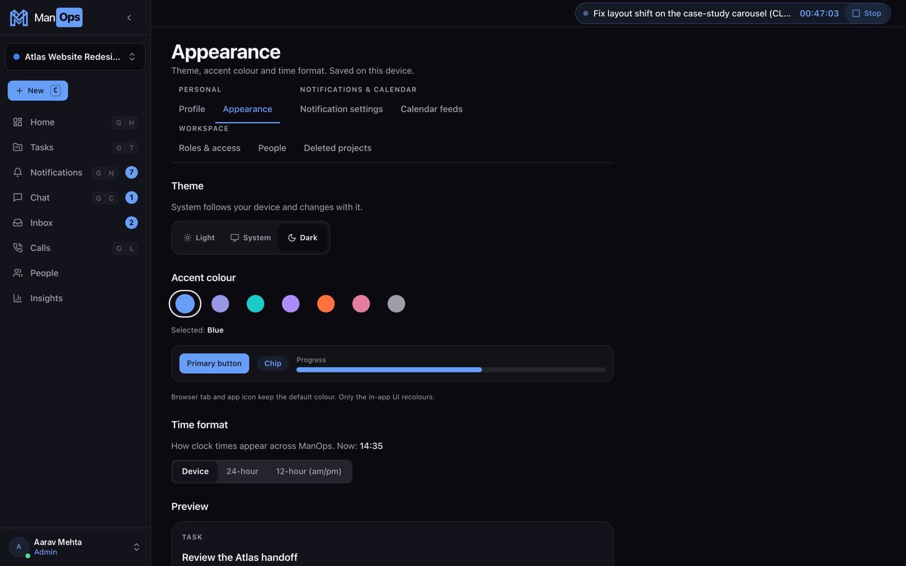Click the Notifications badge showing 7

[131, 173]
